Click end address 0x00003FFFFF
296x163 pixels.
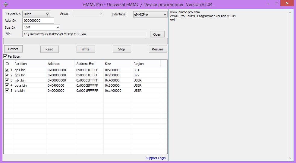[87, 80]
